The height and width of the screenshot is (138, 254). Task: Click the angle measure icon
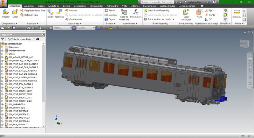click(244, 11)
